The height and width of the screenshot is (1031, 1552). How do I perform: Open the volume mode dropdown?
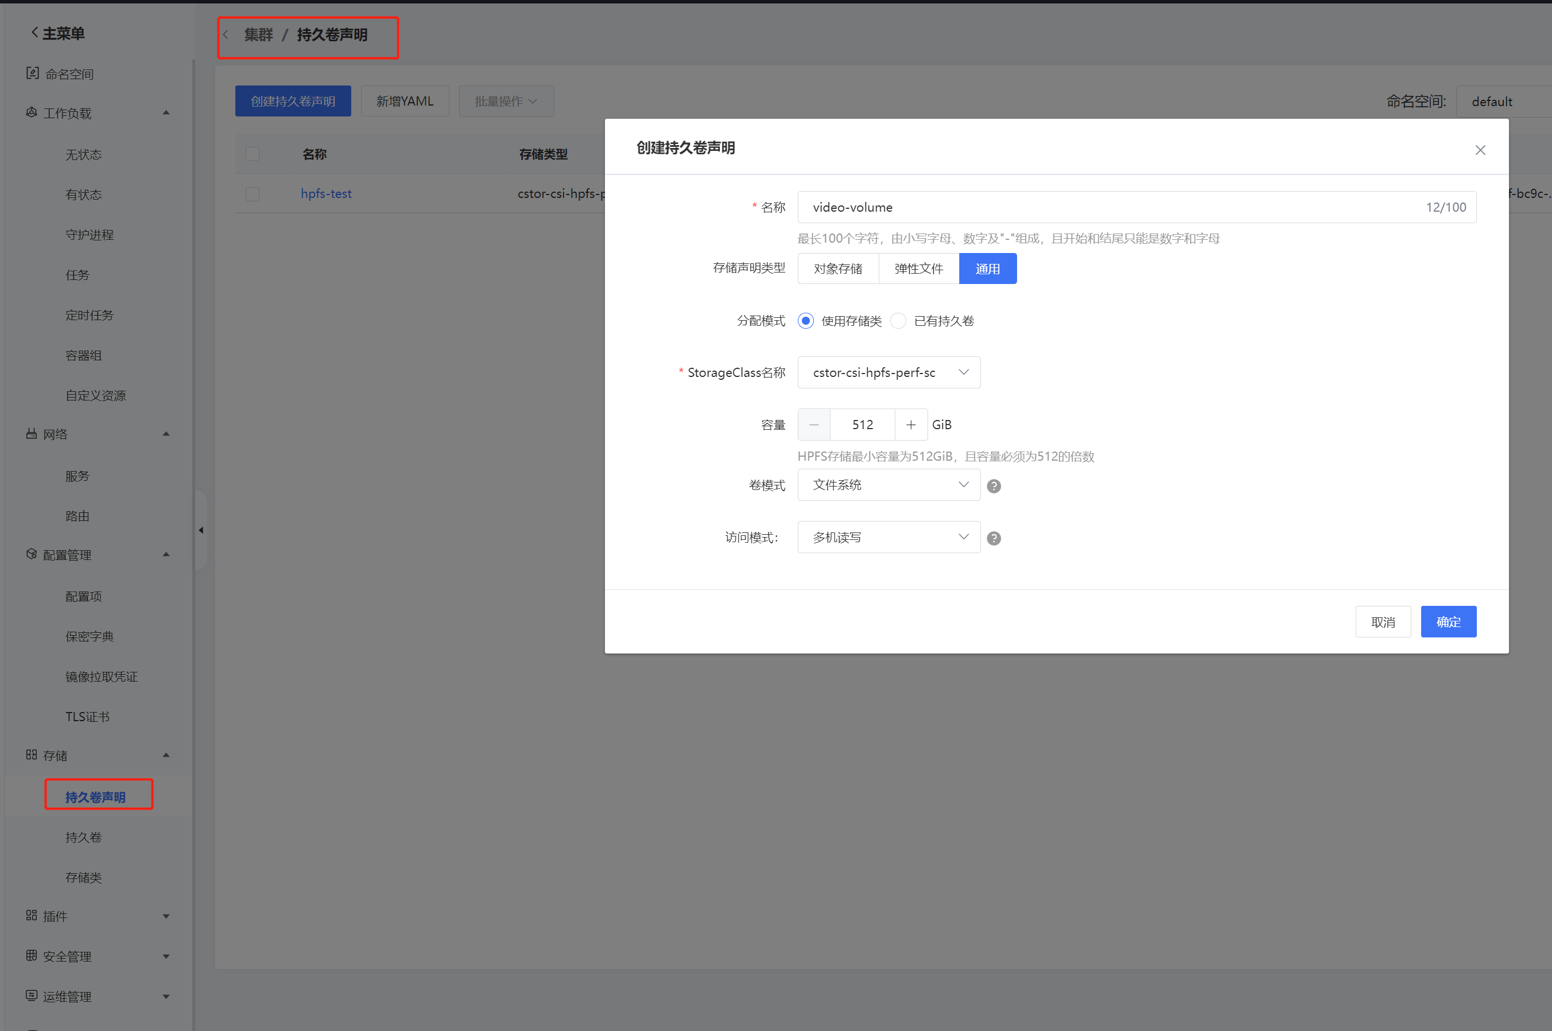(x=889, y=485)
